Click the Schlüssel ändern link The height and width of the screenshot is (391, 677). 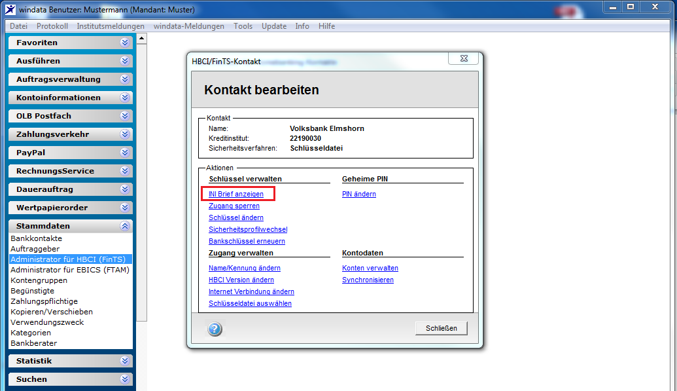point(235,217)
